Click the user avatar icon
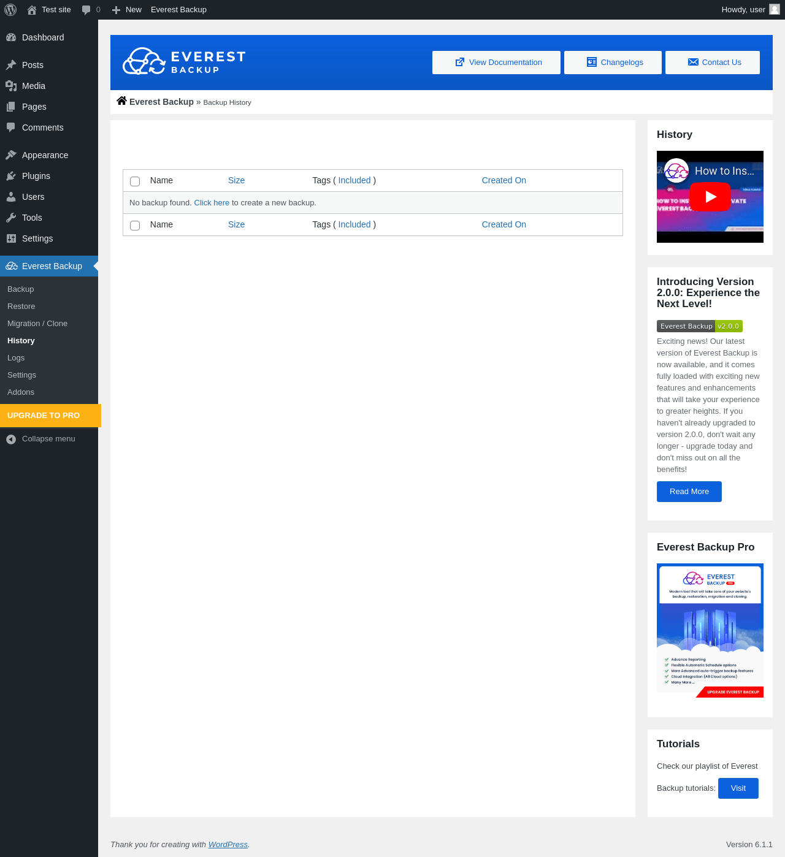The width and height of the screenshot is (785, 857). [x=775, y=9]
